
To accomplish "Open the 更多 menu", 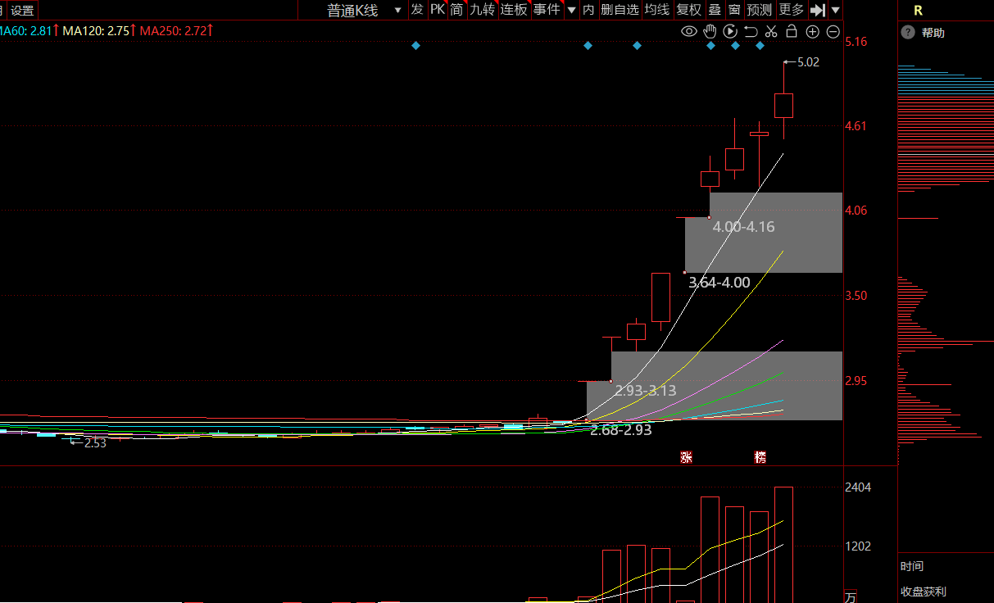I will [x=791, y=10].
